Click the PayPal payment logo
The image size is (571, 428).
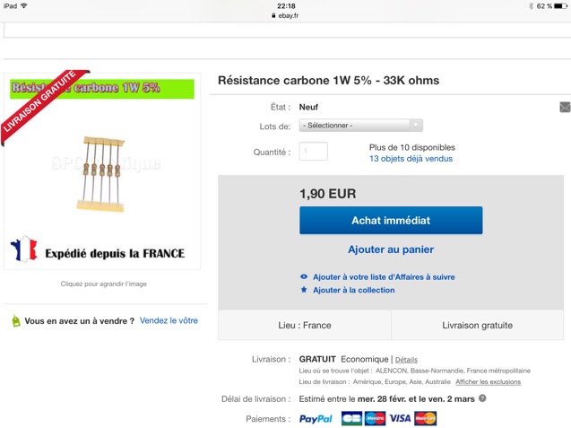pyautogui.click(x=316, y=418)
